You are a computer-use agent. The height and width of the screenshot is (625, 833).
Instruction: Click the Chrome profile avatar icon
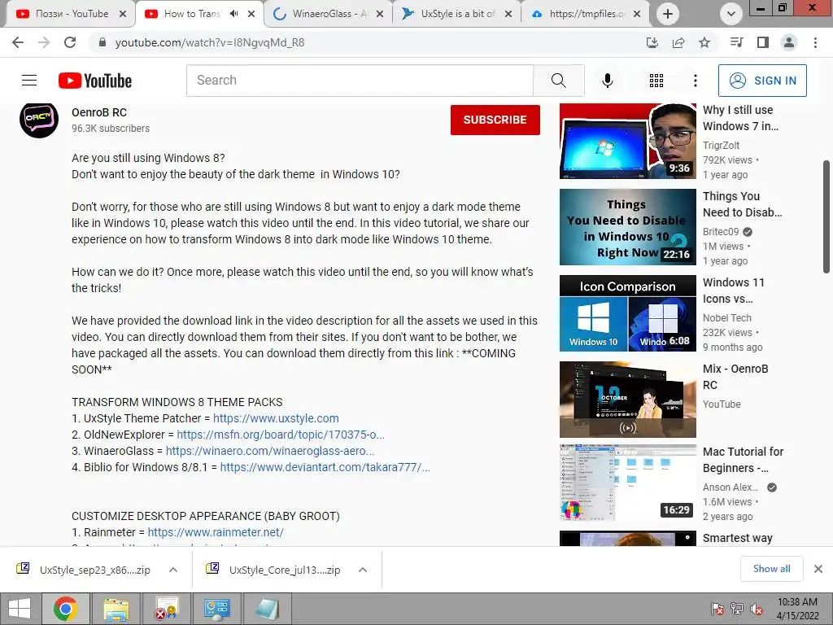[x=789, y=42]
